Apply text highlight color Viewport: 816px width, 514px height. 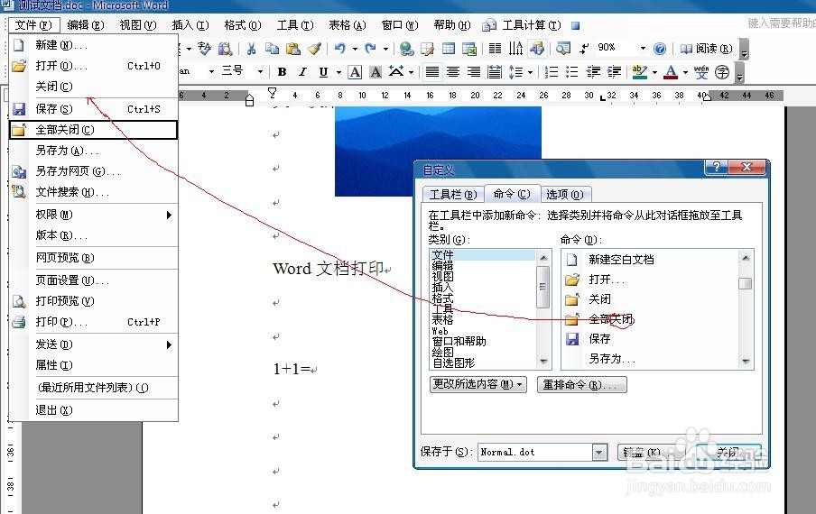[x=640, y=72]
